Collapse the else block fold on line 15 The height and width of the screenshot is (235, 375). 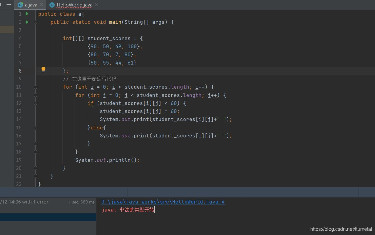click(35, 128)
